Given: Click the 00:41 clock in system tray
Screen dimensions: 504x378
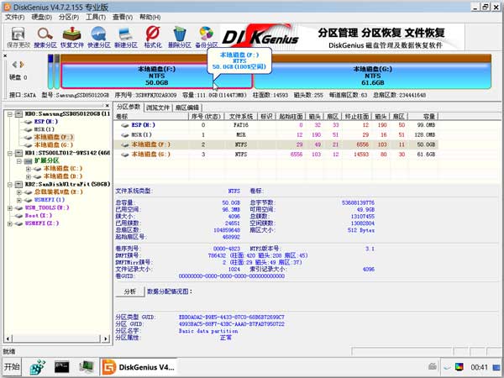Looking at the screenshot, I should (479, 367).
